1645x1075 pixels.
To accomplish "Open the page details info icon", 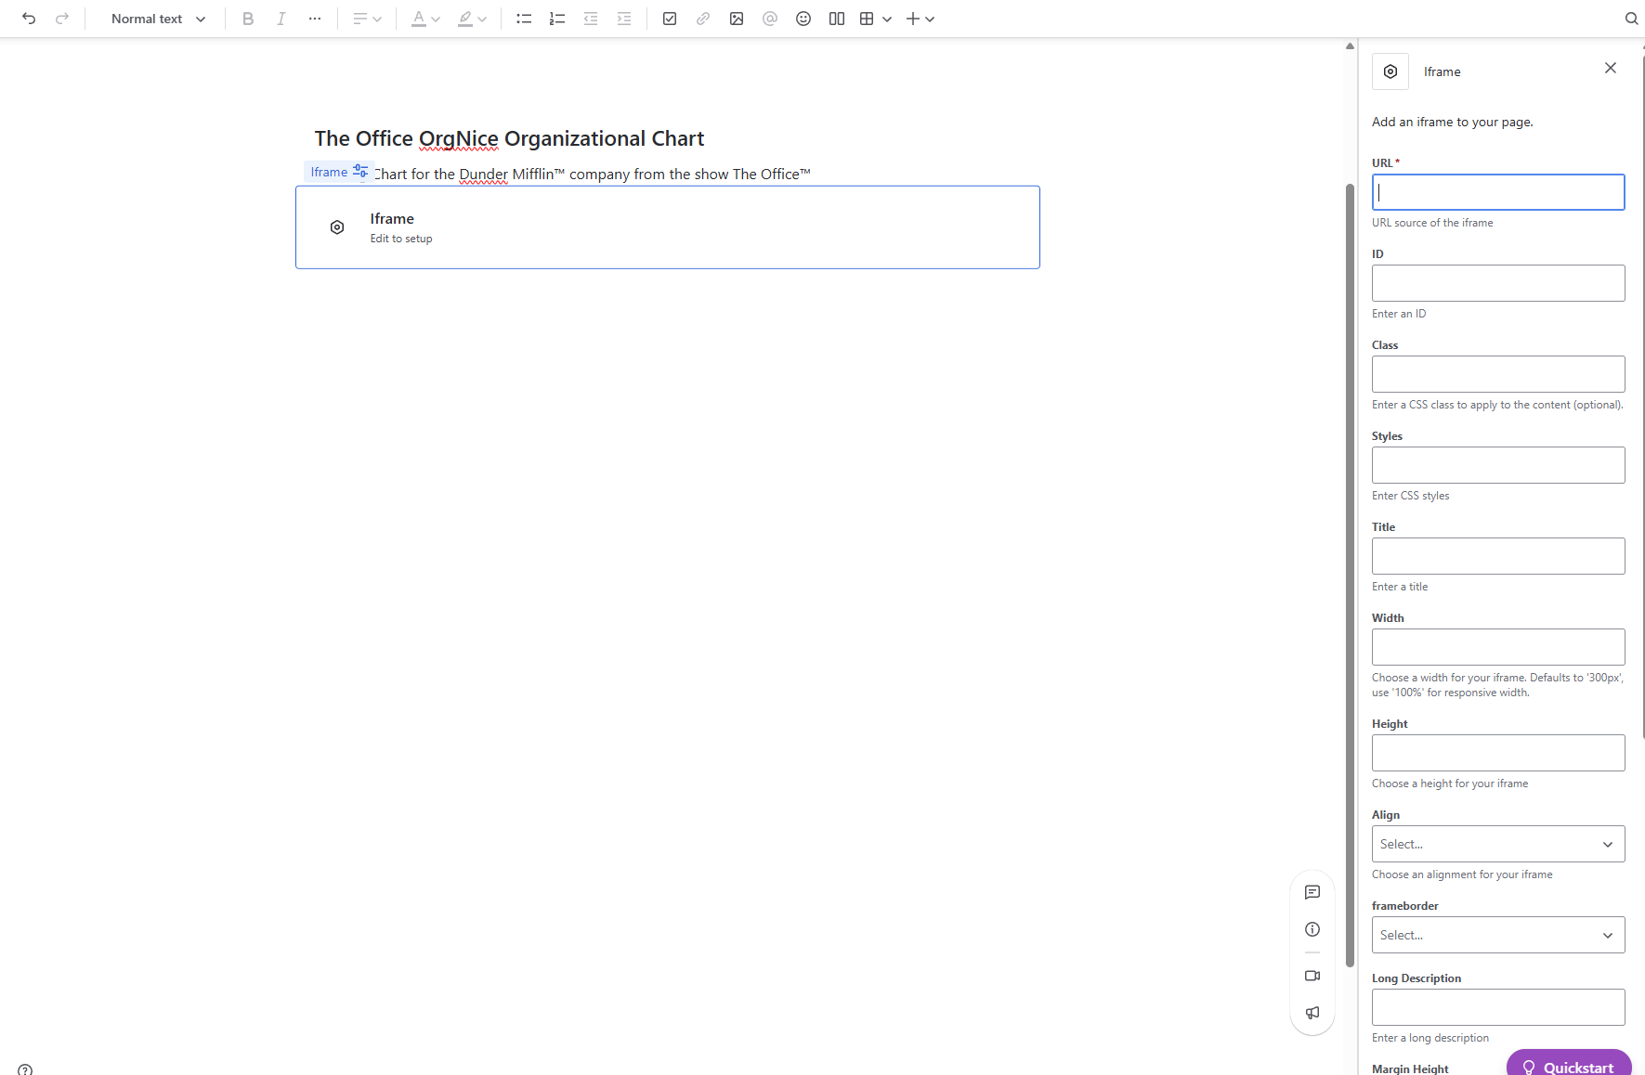I will tap(1312, 929).
